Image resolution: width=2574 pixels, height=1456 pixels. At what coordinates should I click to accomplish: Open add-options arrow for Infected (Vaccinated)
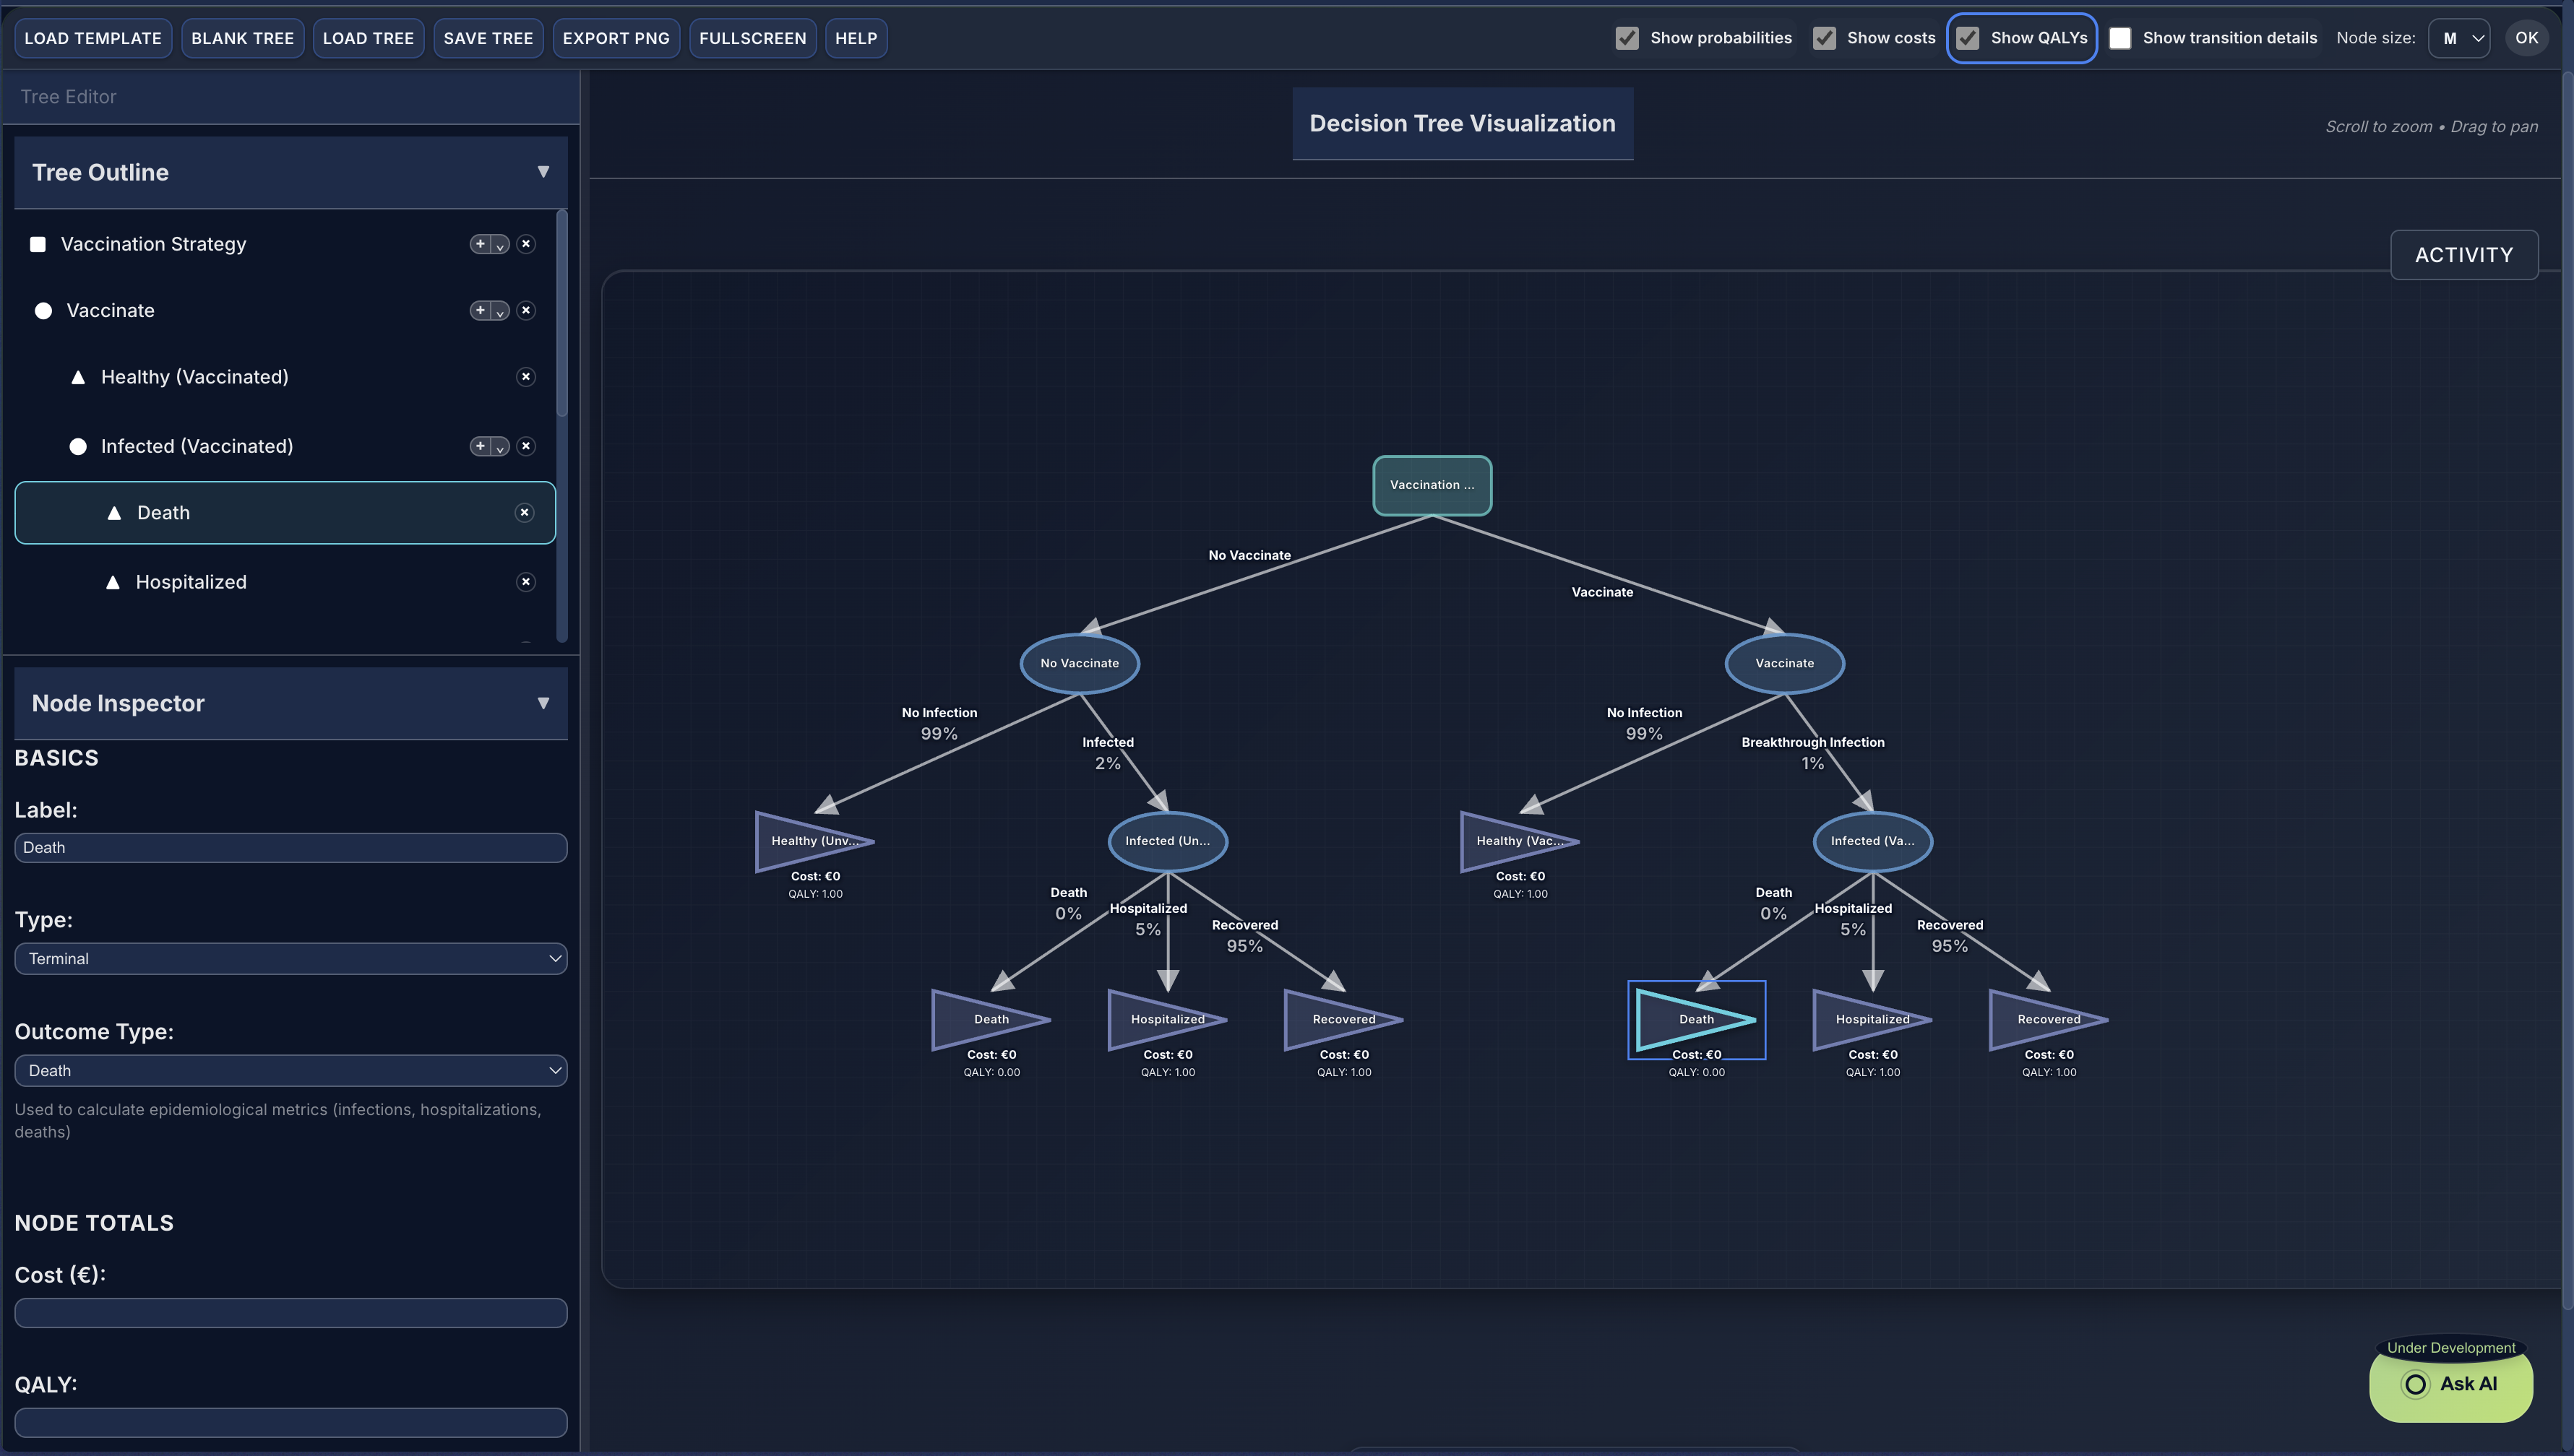(500, 446)
